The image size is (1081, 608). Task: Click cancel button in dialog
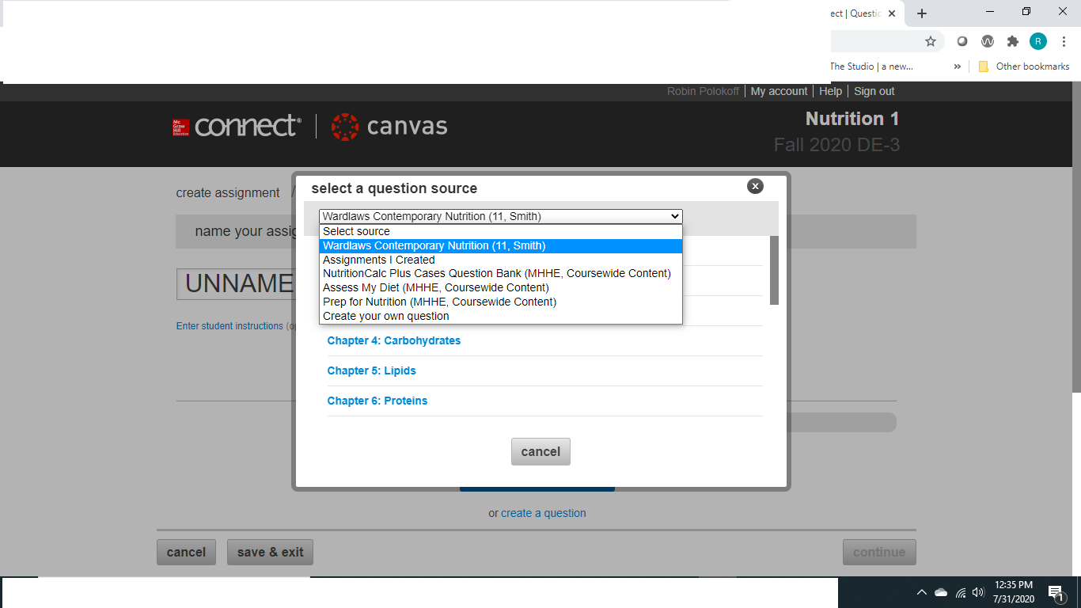click(x=540, y=451)
